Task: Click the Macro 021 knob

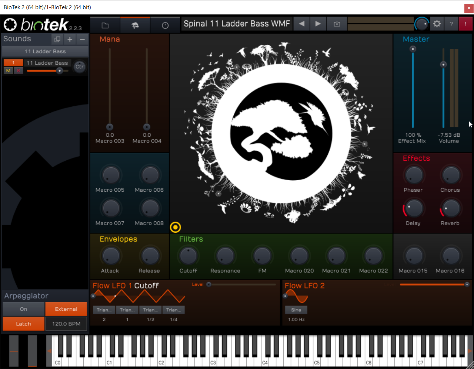Action: coord(336,256)
